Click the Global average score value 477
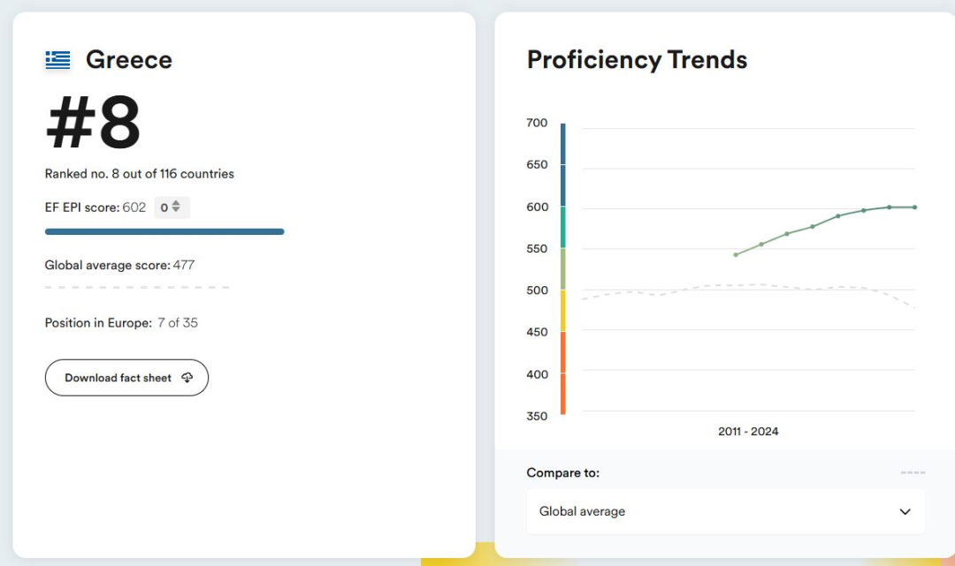Image resolution: width=955 pixels, height=566 pixels. click(183, 265)
